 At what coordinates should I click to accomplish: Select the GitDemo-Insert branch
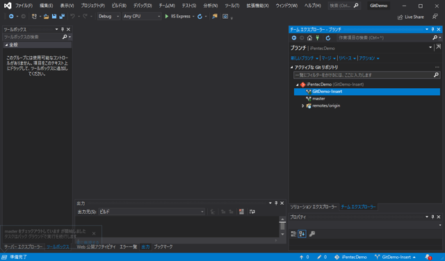point(367,92)
